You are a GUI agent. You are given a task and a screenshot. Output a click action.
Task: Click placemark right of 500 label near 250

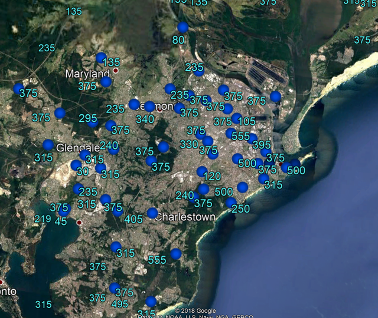[243, 187]
